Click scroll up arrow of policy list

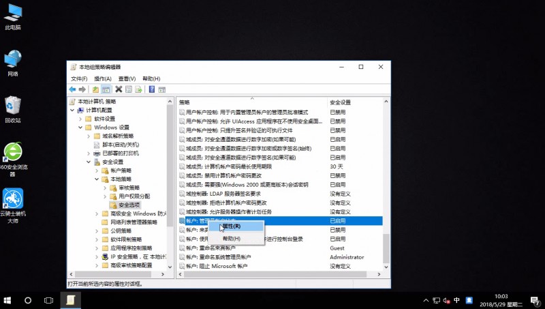click(x=386, y=101)
